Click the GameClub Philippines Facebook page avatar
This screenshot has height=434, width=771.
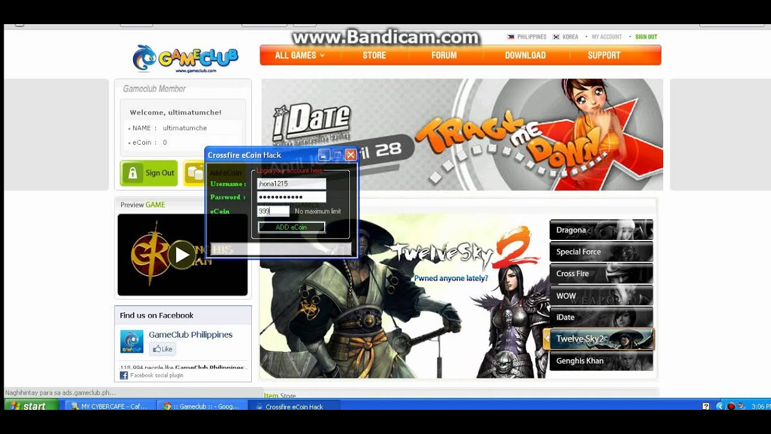tap(132, 341)
